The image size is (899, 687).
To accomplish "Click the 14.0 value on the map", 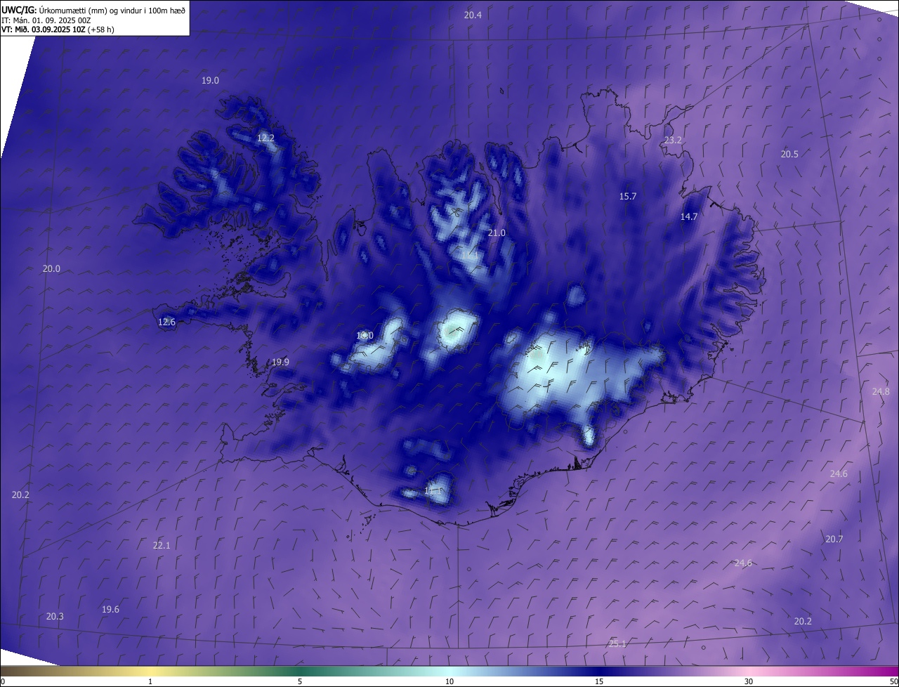I will pyautogui.click(x=365, y=336).
